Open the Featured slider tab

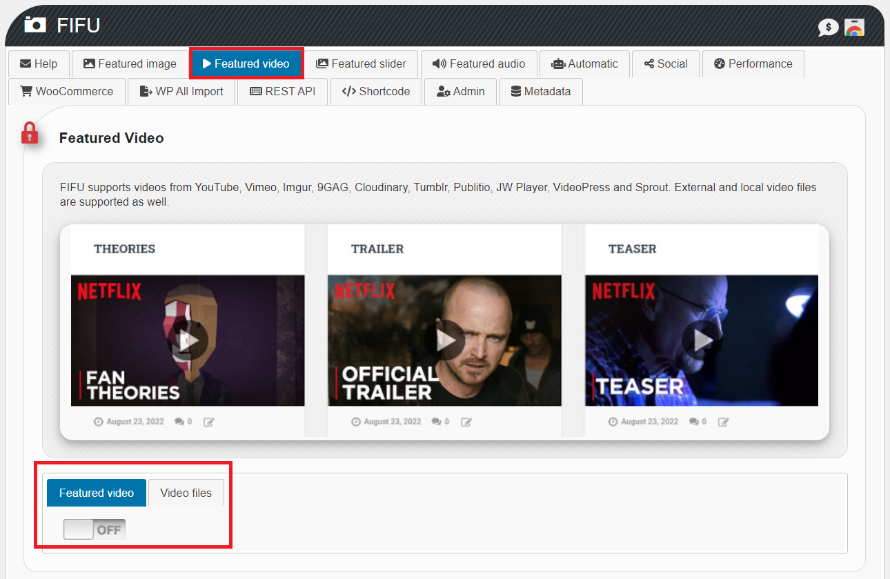[361, 64]
